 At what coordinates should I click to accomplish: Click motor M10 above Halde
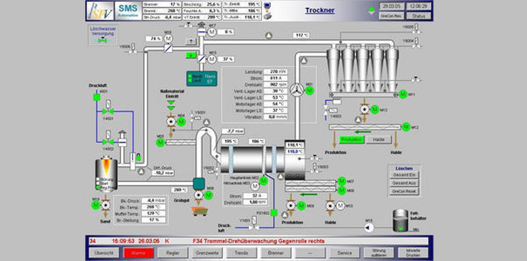coord(341,205)
